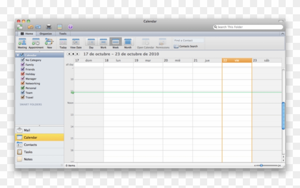Select Calendar in the navigation pane
The image size is (300, 188).
[x=40, y=137]
